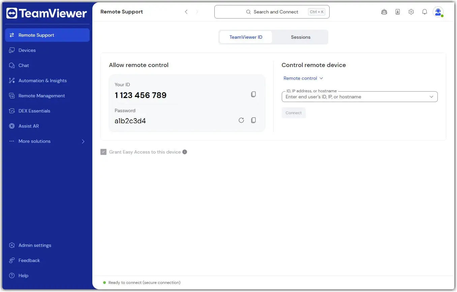Viewport: 457px width, 292px height.
Task: Copy the password to clipboard
Action: coord(253,120)
